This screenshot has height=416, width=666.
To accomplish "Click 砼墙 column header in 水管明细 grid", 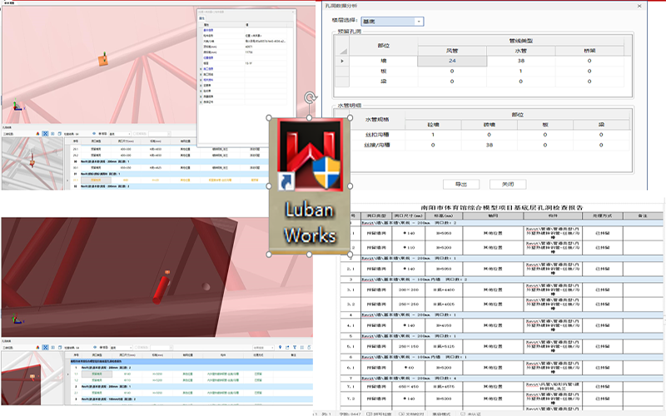I will click(433, 124).
